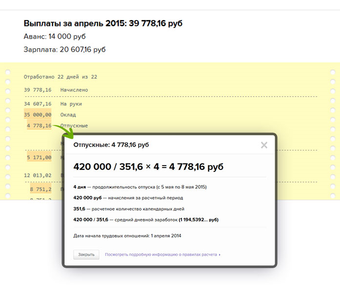The image size is (340, 293).
Task: Click the Оклад label in the payslip
Action: pyautogui.click(x=68, y=115)
